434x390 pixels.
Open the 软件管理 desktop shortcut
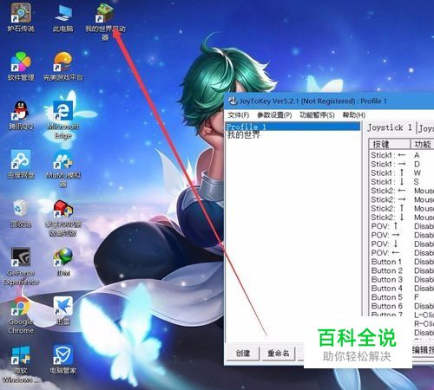(21, 67)
